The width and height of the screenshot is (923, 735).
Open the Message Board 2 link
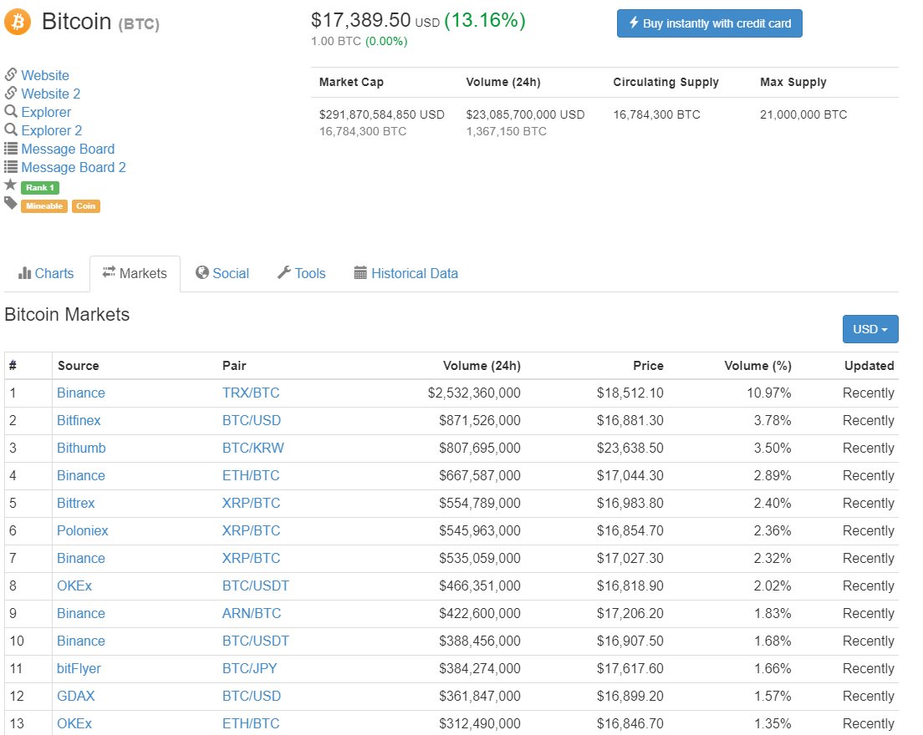(74, 167)
